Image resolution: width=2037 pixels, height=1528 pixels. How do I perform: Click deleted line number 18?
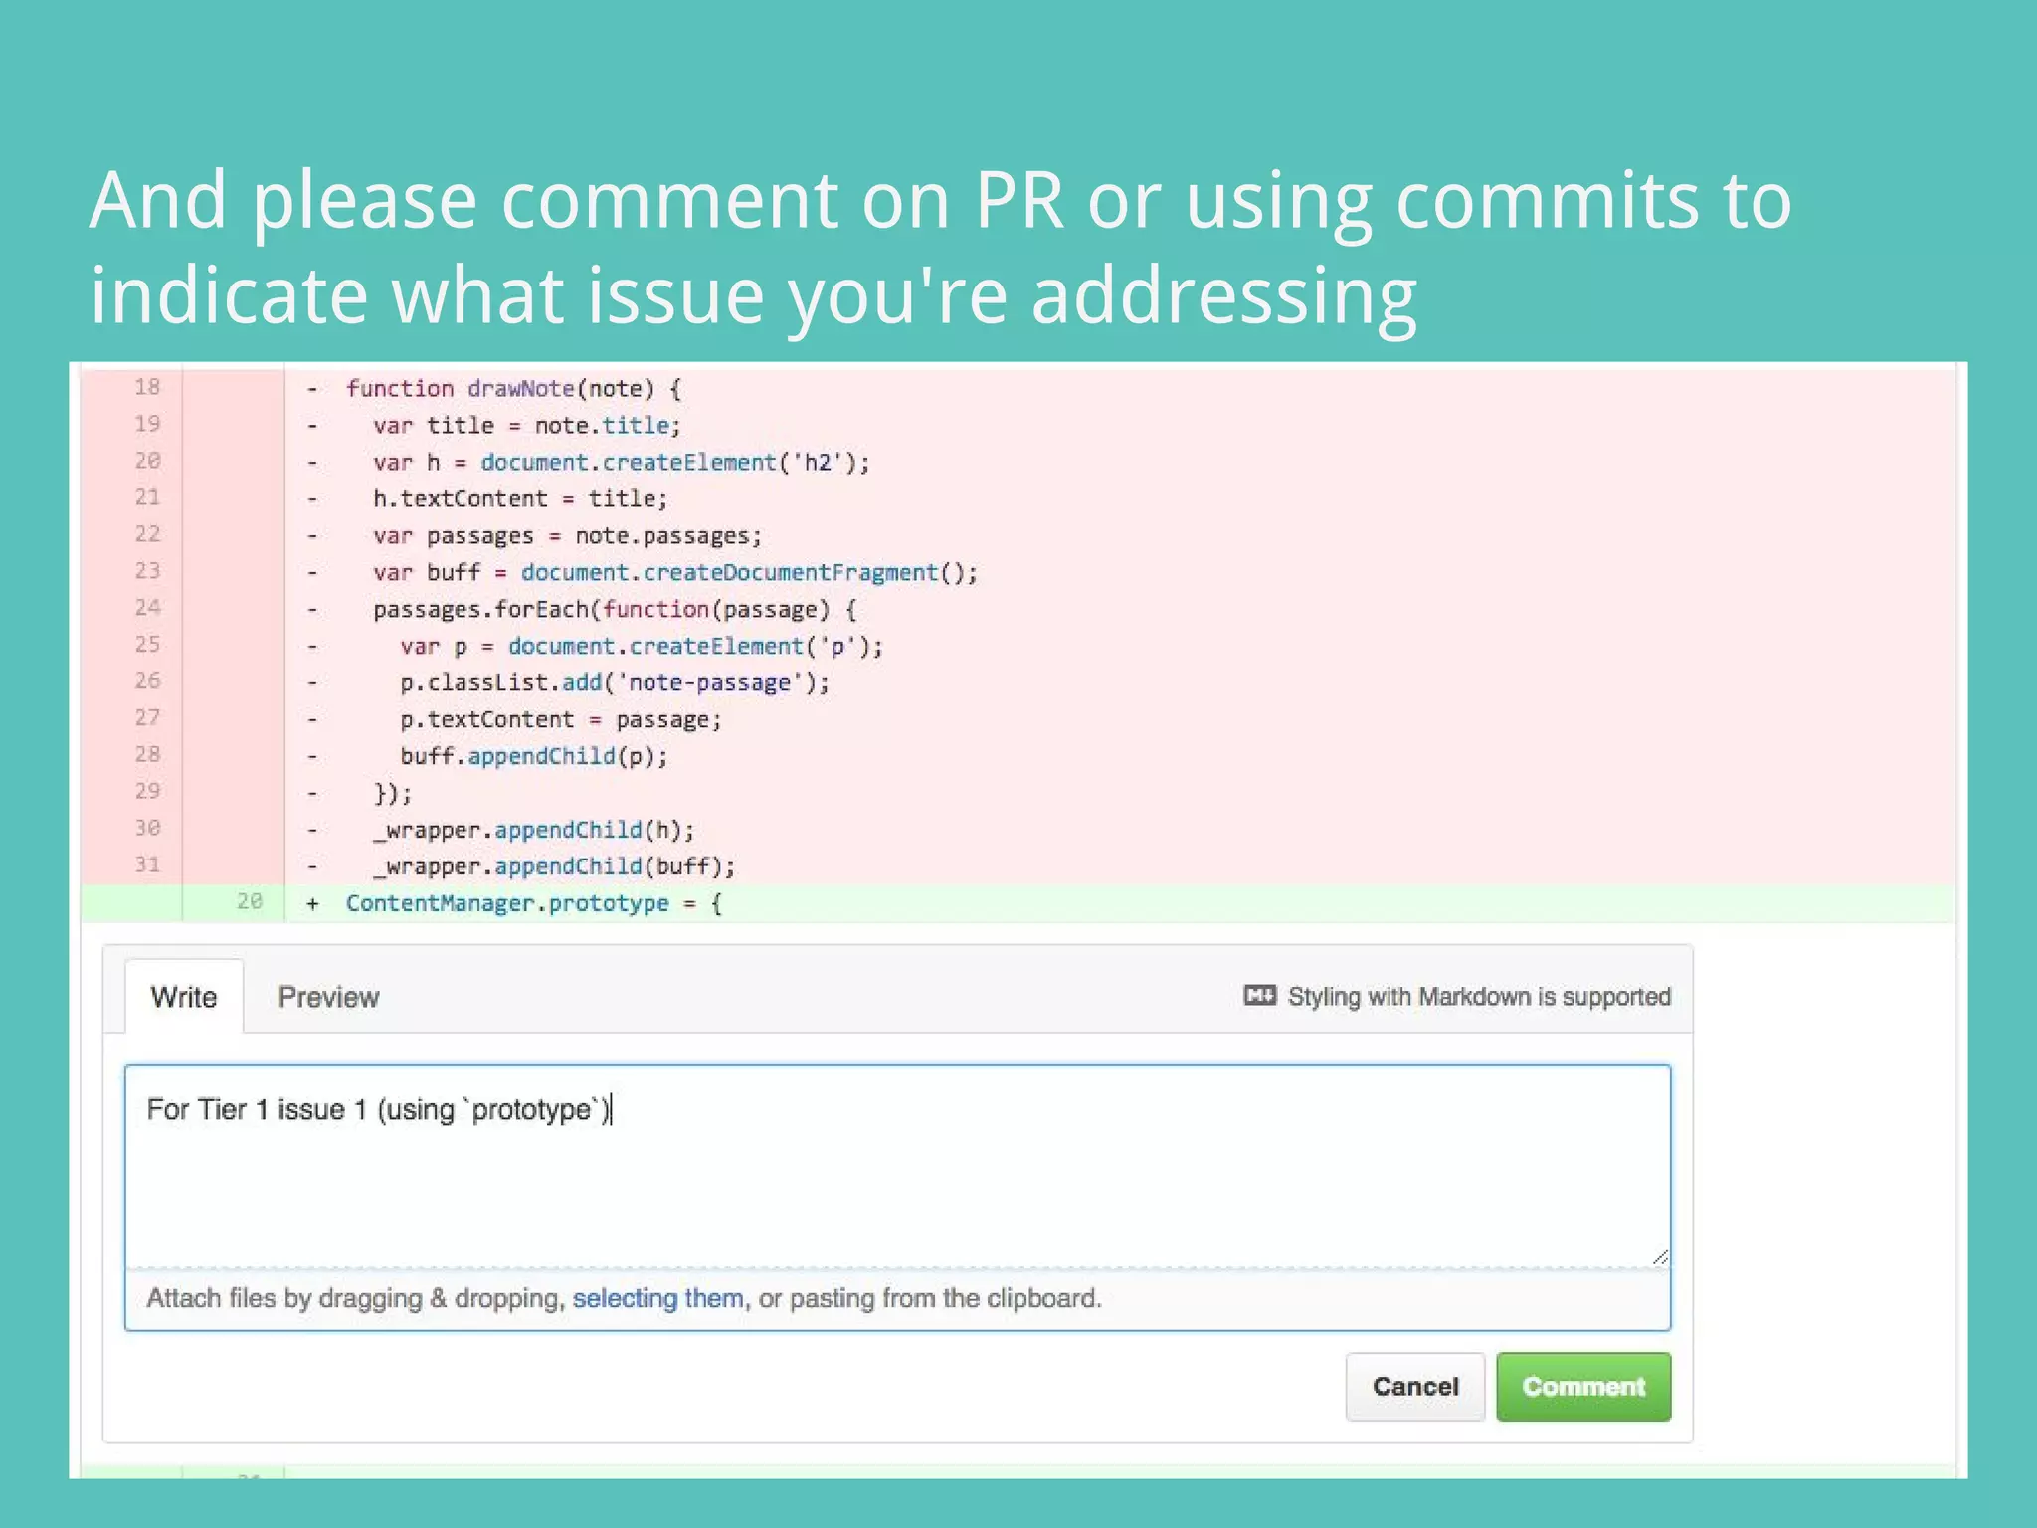147,387
